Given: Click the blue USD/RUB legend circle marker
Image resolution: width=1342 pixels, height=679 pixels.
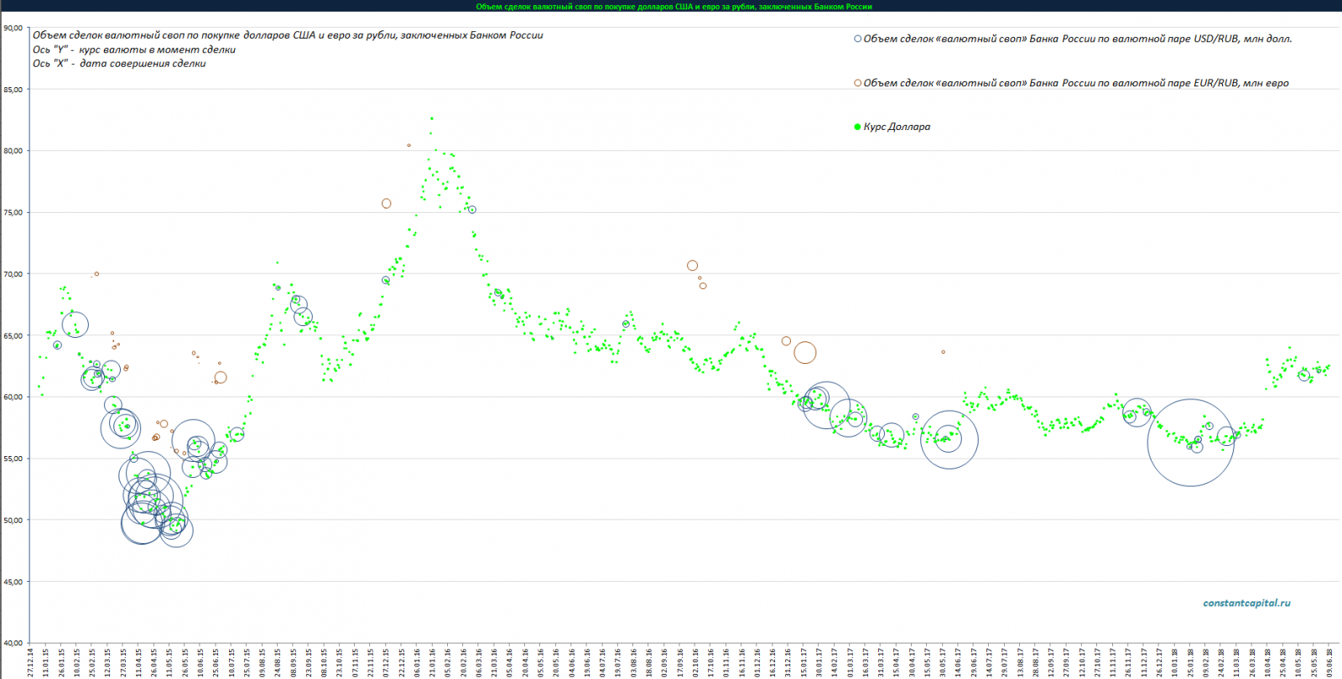Looking at the screenshot, I should pyautogui.click(x=857, y=39).
